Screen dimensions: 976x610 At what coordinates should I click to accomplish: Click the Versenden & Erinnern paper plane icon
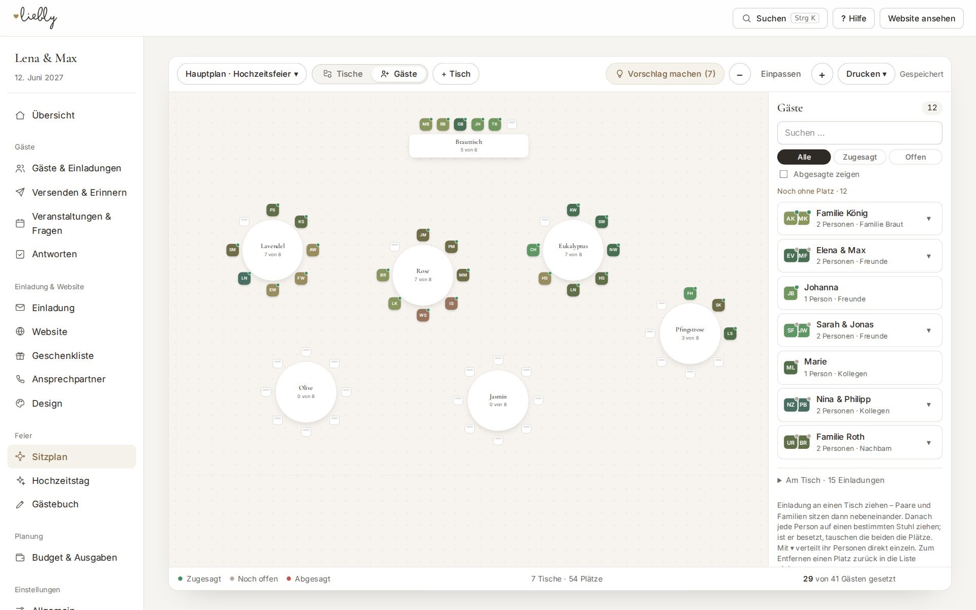(x=20, y=192)
